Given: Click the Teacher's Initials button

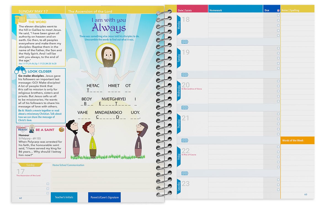Looking at the screenshot, I should click(64, 197).
